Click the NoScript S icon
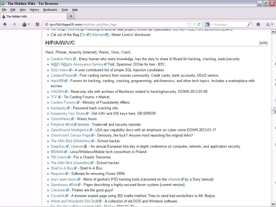Screen dimensions: 276x207 pos(37,24)
